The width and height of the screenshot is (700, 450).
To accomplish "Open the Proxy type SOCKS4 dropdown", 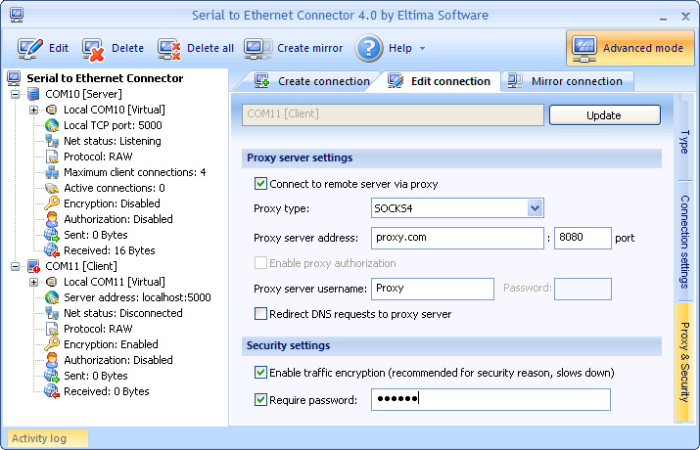I will (x=535, y=208).
